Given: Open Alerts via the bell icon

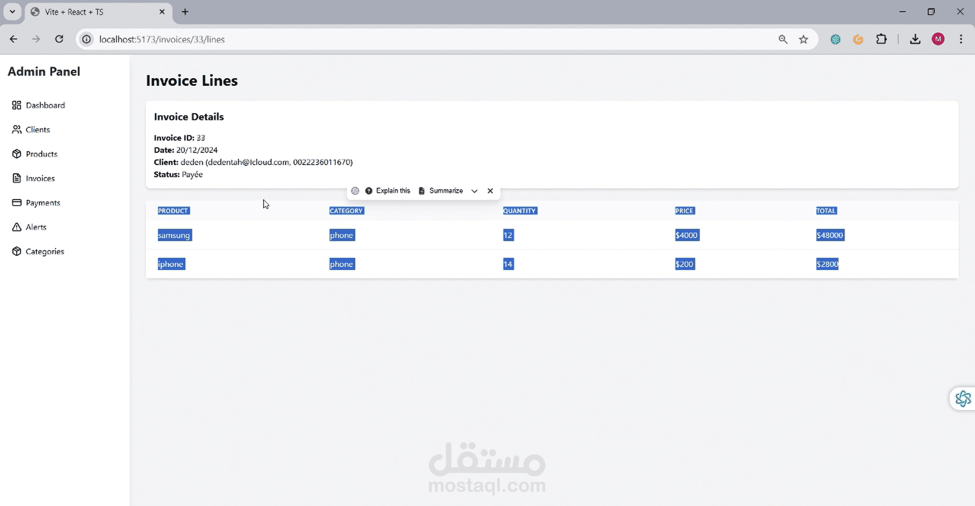Looking at the screenshot, I should pos(16,227).
